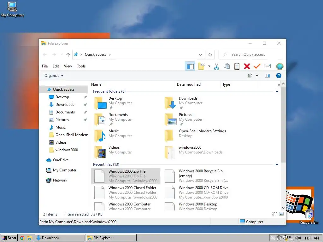The image size is (323, 242).
Task: Show hidden columns with double chevron
Action: coord(279,84)
